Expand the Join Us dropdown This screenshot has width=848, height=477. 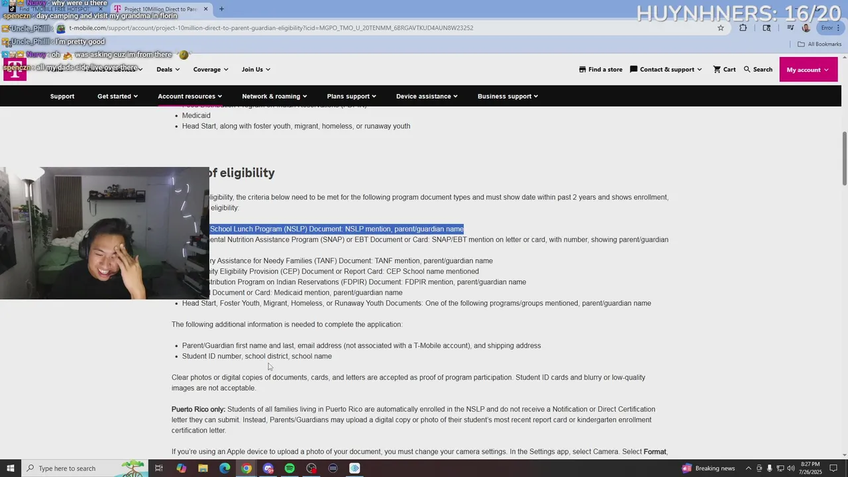(x=256, y=70)
